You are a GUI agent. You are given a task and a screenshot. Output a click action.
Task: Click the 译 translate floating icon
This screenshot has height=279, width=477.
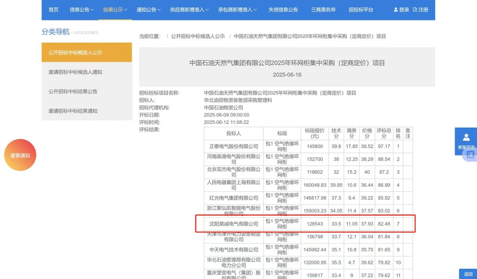pos(470,155)
